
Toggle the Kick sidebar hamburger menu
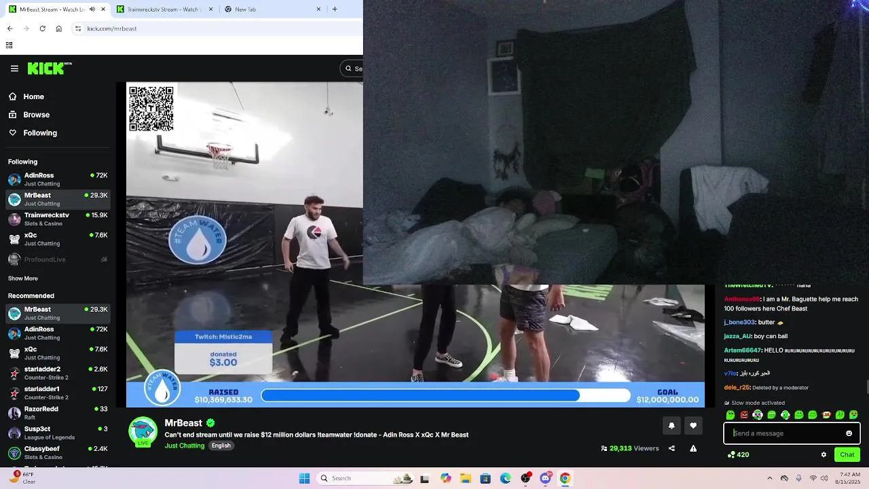pos(14,69)
